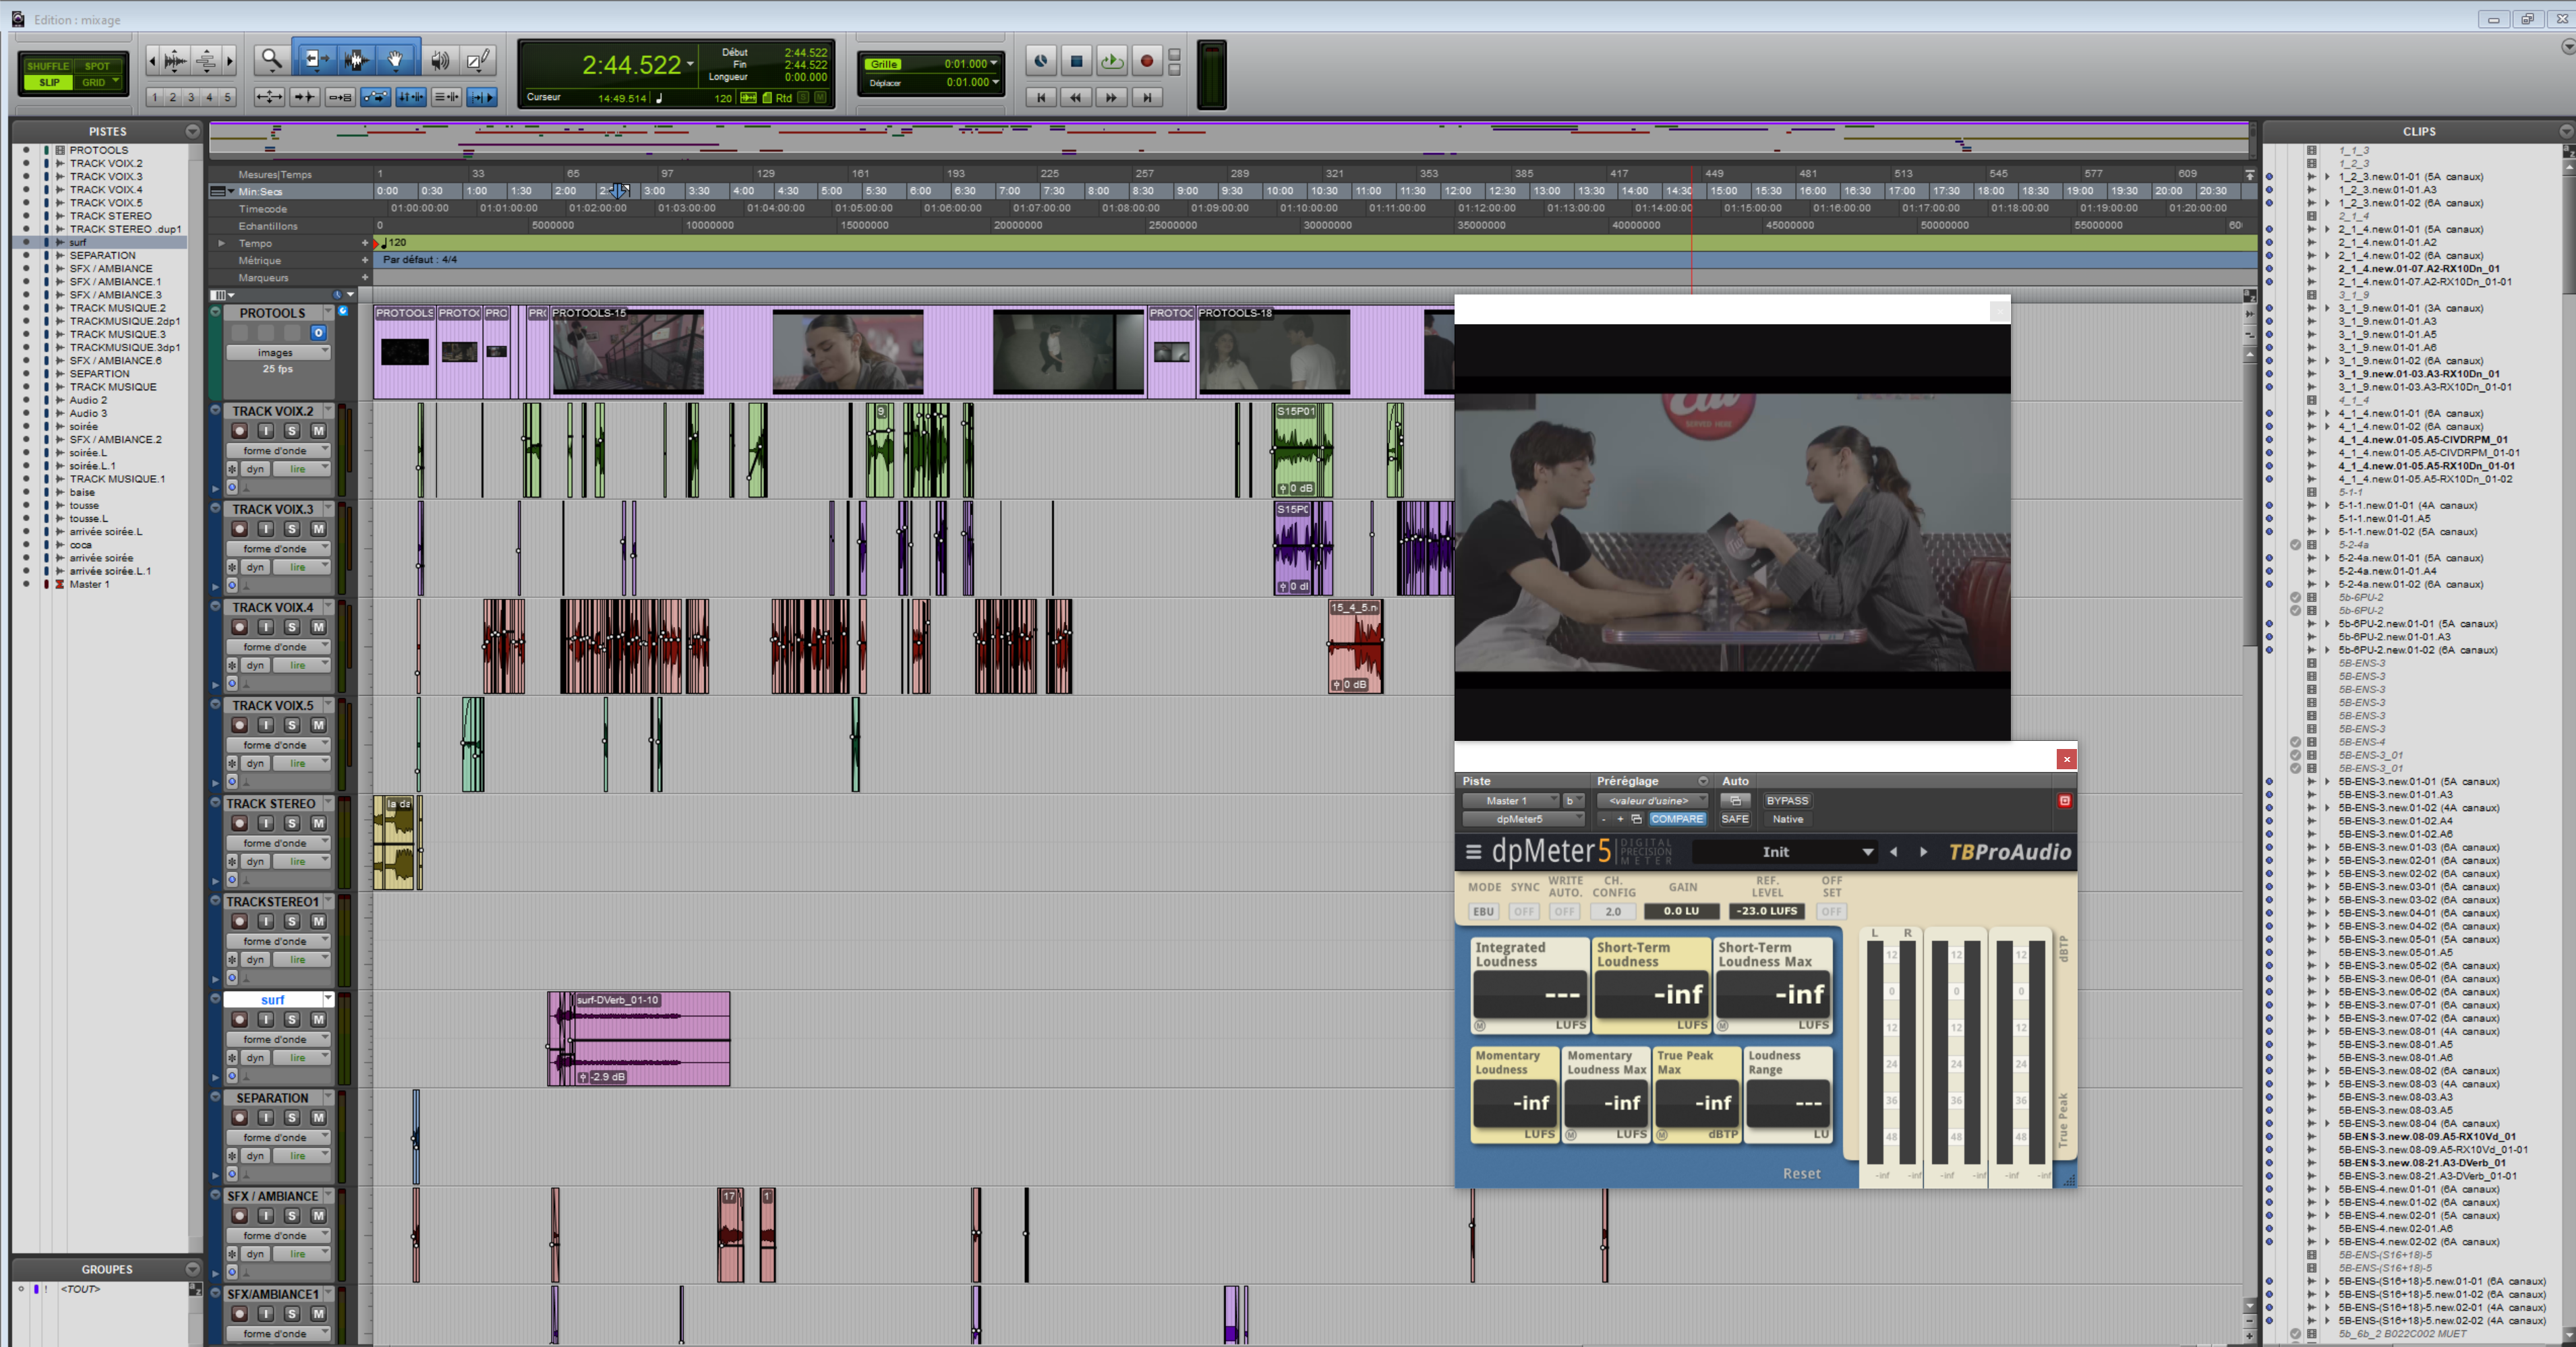Image resolution: width=2576 pixels, height=1347 pixels.
Task: Open Init preset dropdown in dpMeter5
Action: [1784, 852]
